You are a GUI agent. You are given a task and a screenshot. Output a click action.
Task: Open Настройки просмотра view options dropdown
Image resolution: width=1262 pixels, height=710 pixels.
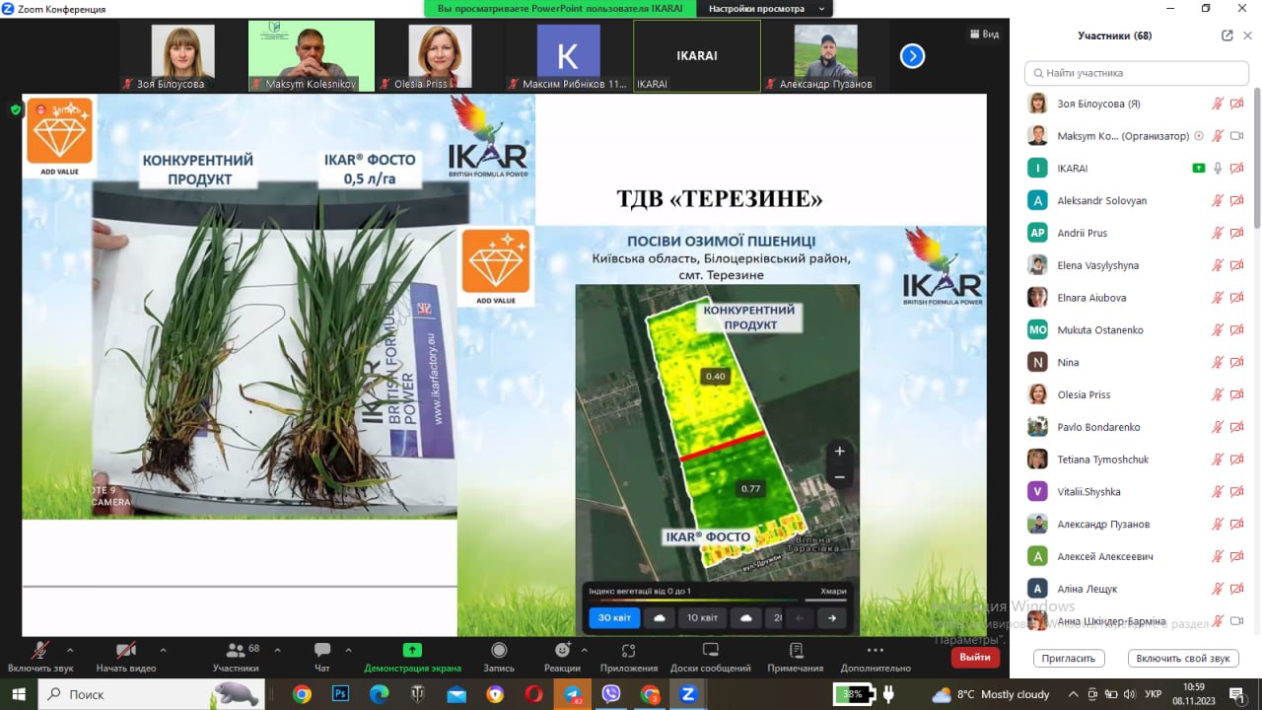coord(763,9)
